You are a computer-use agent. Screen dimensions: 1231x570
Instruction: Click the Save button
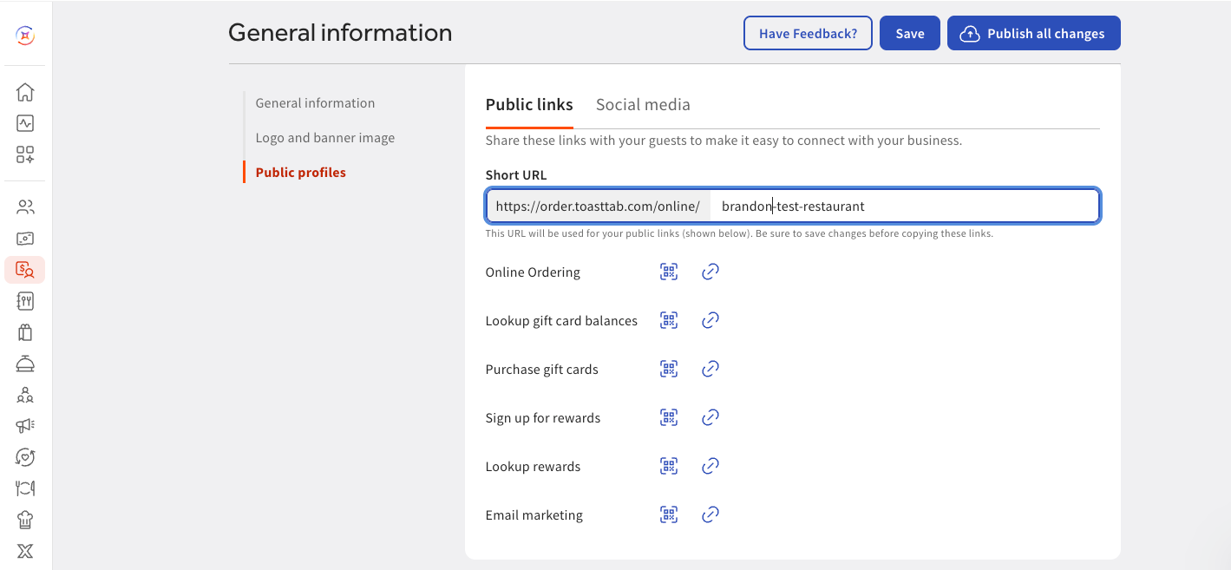(x=910, y=33)
